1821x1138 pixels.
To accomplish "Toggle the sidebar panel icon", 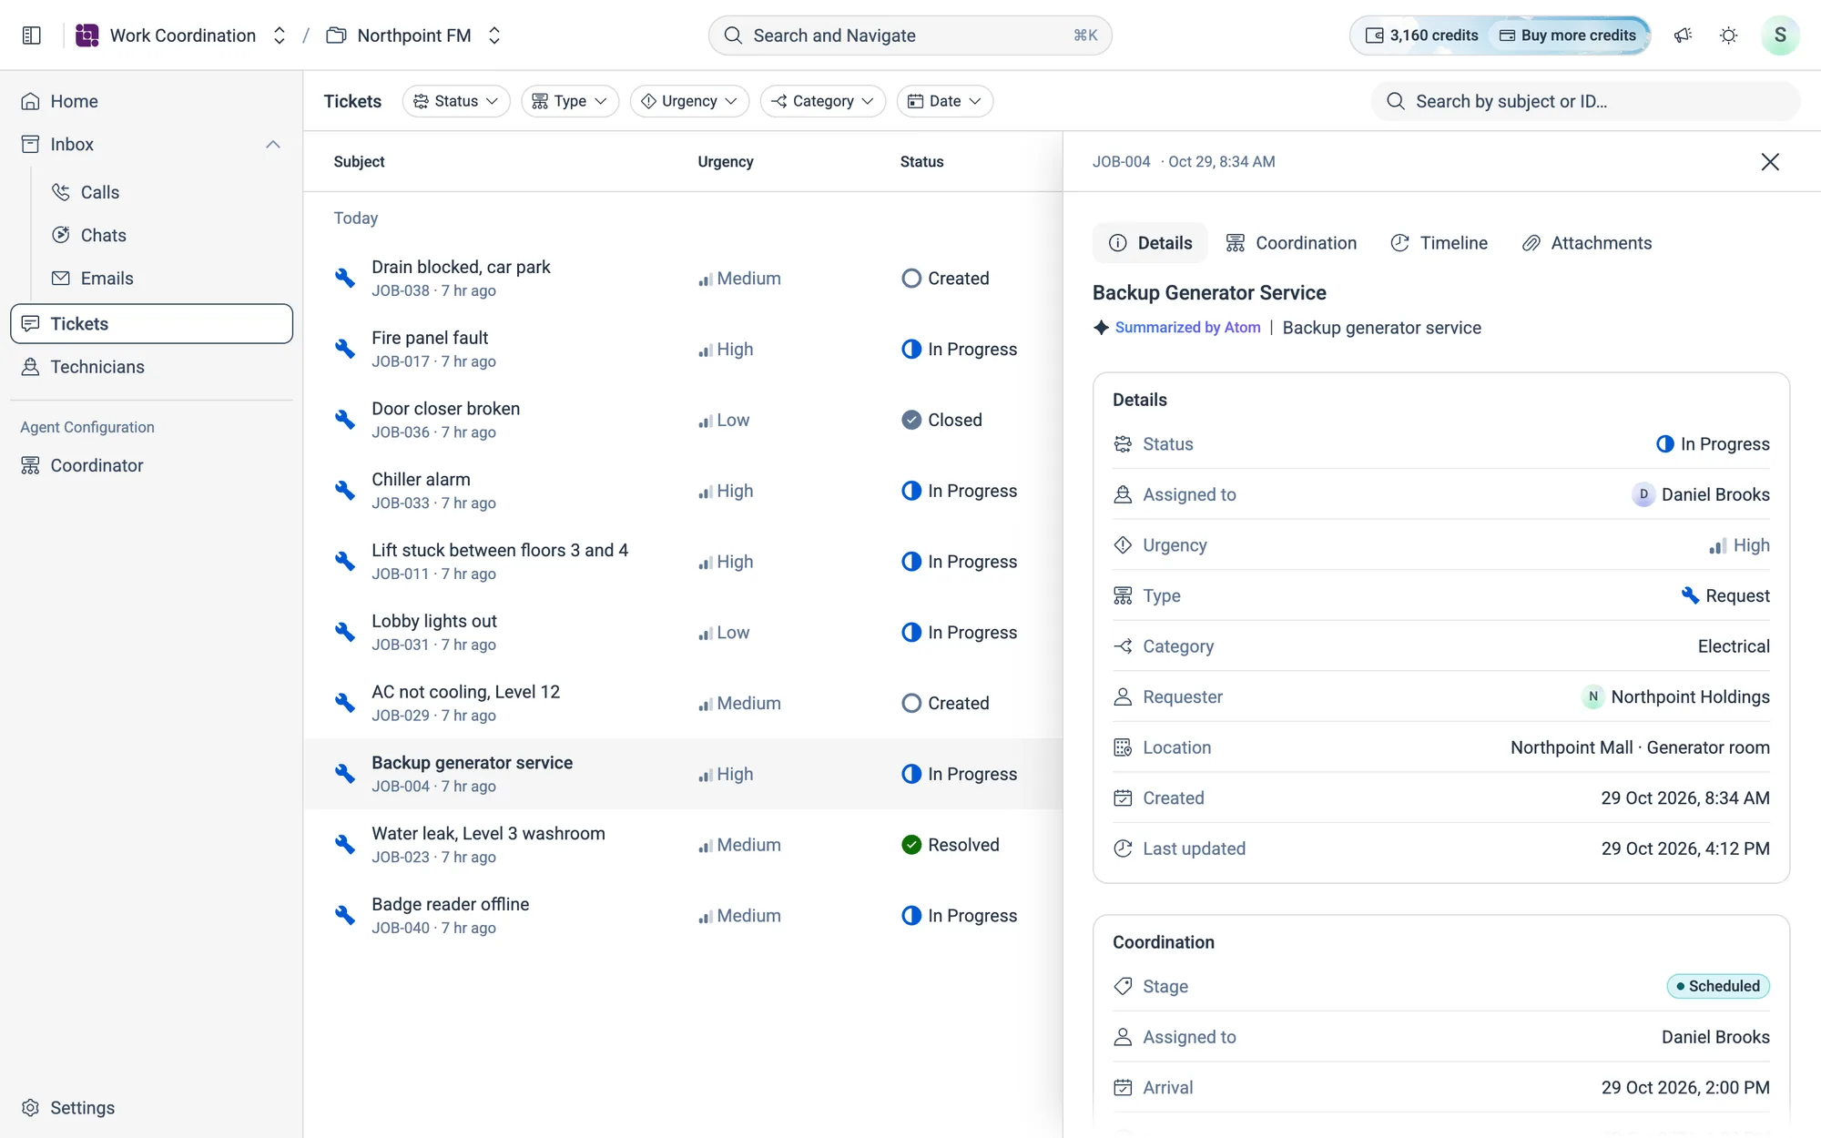I will (x=32, y=36).
